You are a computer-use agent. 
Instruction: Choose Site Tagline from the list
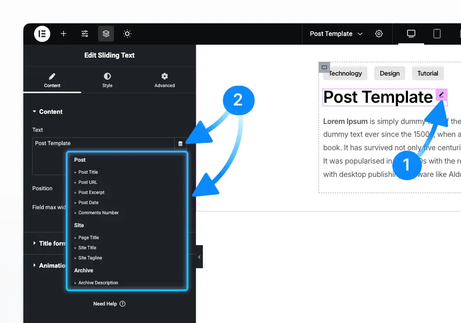pyautogui.click(x=90, y=258)
